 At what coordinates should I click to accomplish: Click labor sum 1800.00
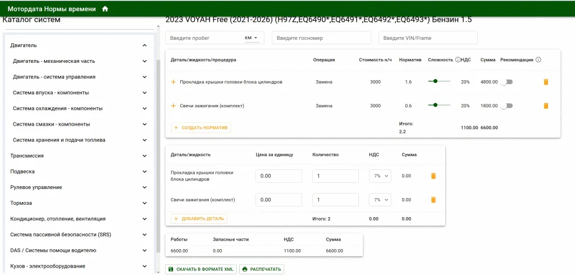pyautogui.click(x=489, y=106)
